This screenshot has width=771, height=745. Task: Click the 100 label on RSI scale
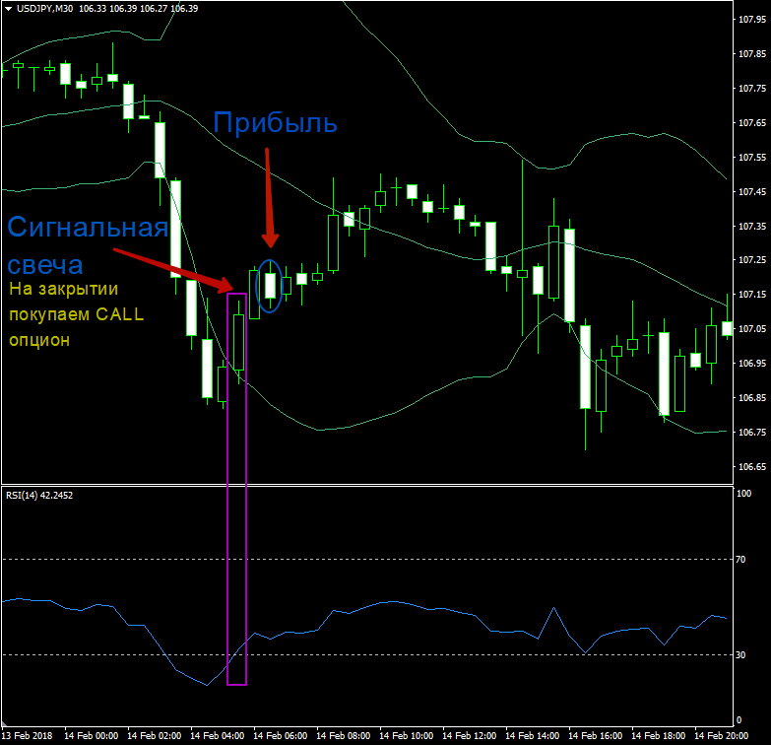pos(745,494)
